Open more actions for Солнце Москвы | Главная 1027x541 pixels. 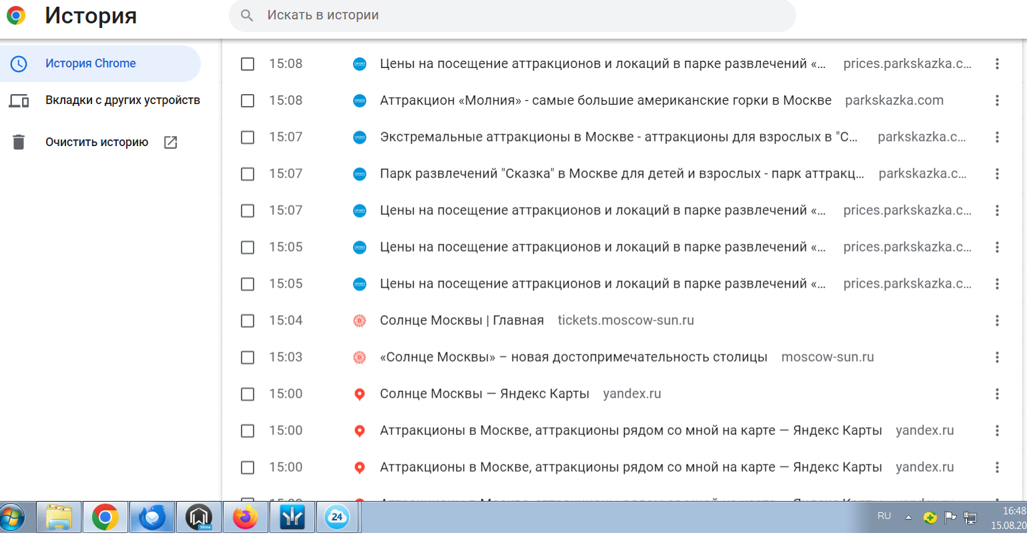pos(997,321)
